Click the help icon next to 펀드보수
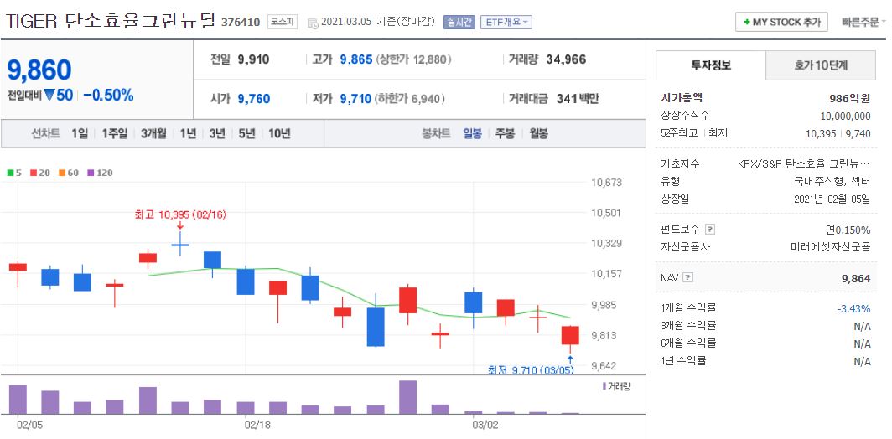 pos(709,230)
